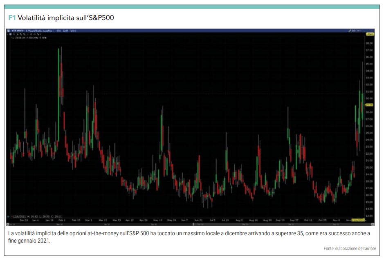Click the 'Jul 19' date label
Screen dimensions: 384x261
(225, 220)
